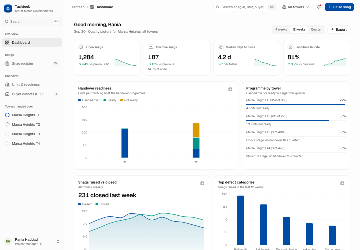Toggle Closed series in legend
The image size is (360, 250).
click(102, 204)
